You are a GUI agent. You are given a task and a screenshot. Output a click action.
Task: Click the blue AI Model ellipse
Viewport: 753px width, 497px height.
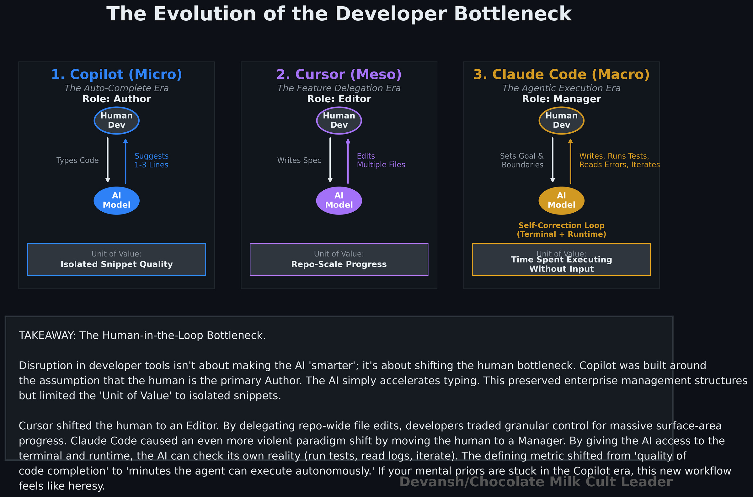[x=116, y=201]
